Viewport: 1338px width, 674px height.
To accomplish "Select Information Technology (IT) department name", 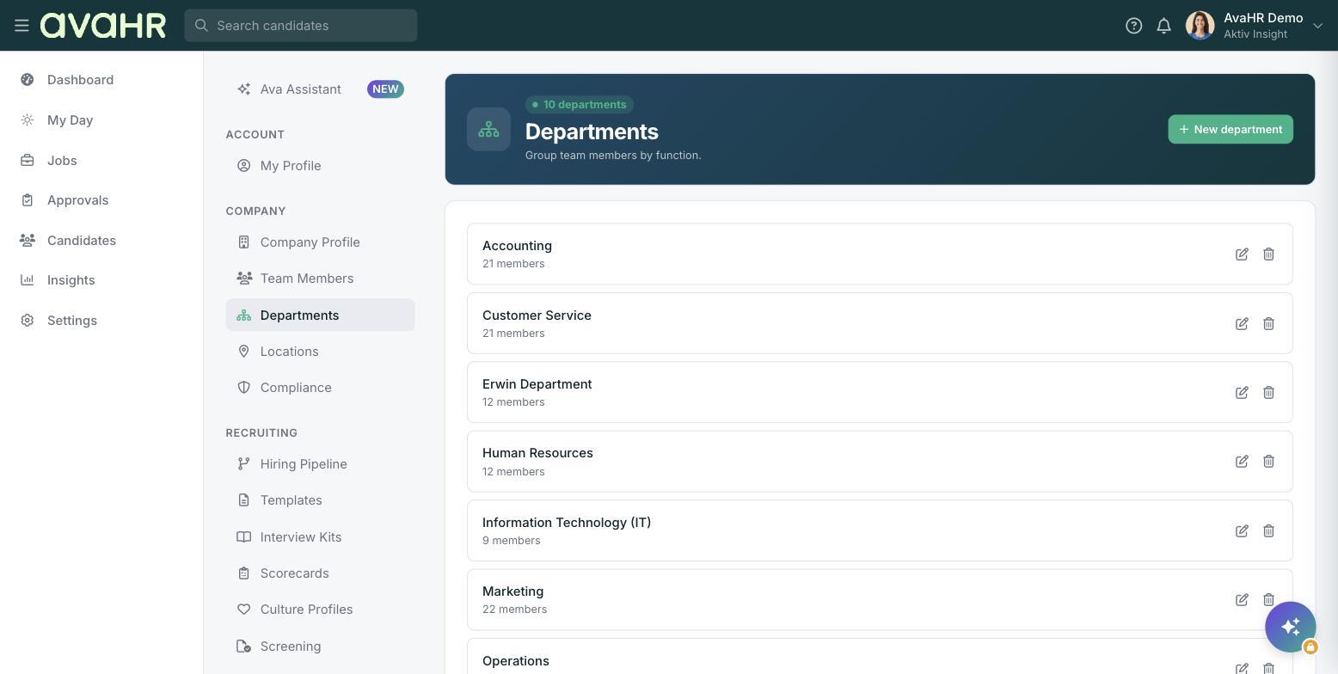I will point(567,523).
